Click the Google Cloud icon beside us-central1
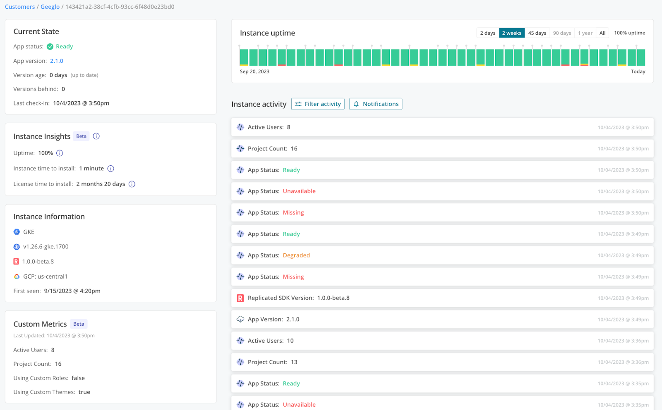The height and width of the screenshot is (410, 662). coord(17,277)
